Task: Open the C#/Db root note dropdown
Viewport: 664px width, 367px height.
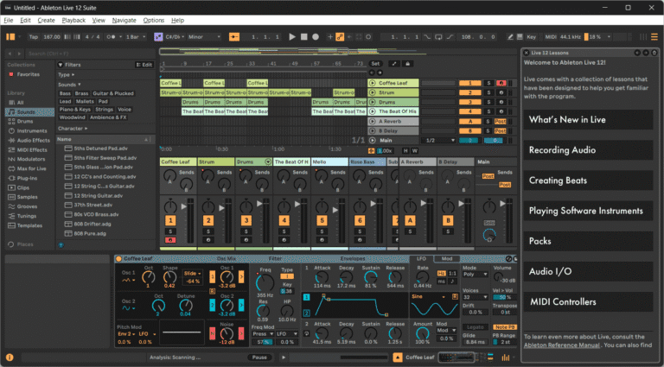Action: pos(176,37)
